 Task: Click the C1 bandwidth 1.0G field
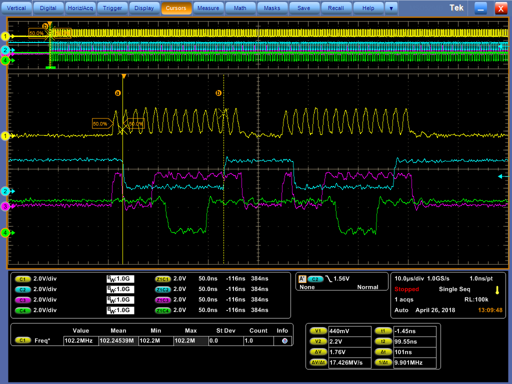click(120, 279)
